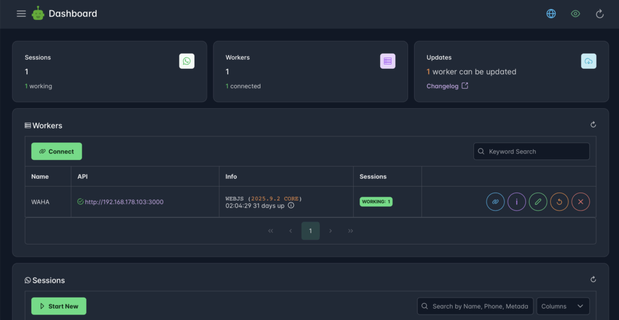619x320 pixels.
Task: Refresh the Workers panel
Action: click(x=593, y=125)
